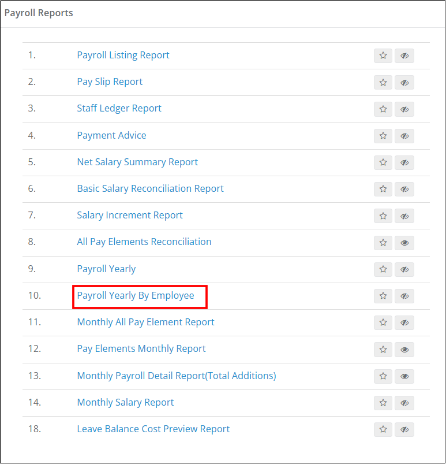Image resolution: width=446 pixels, height=464 pixels.
Task: Star the Net Salary Summary Report
Action: [383, 162]
